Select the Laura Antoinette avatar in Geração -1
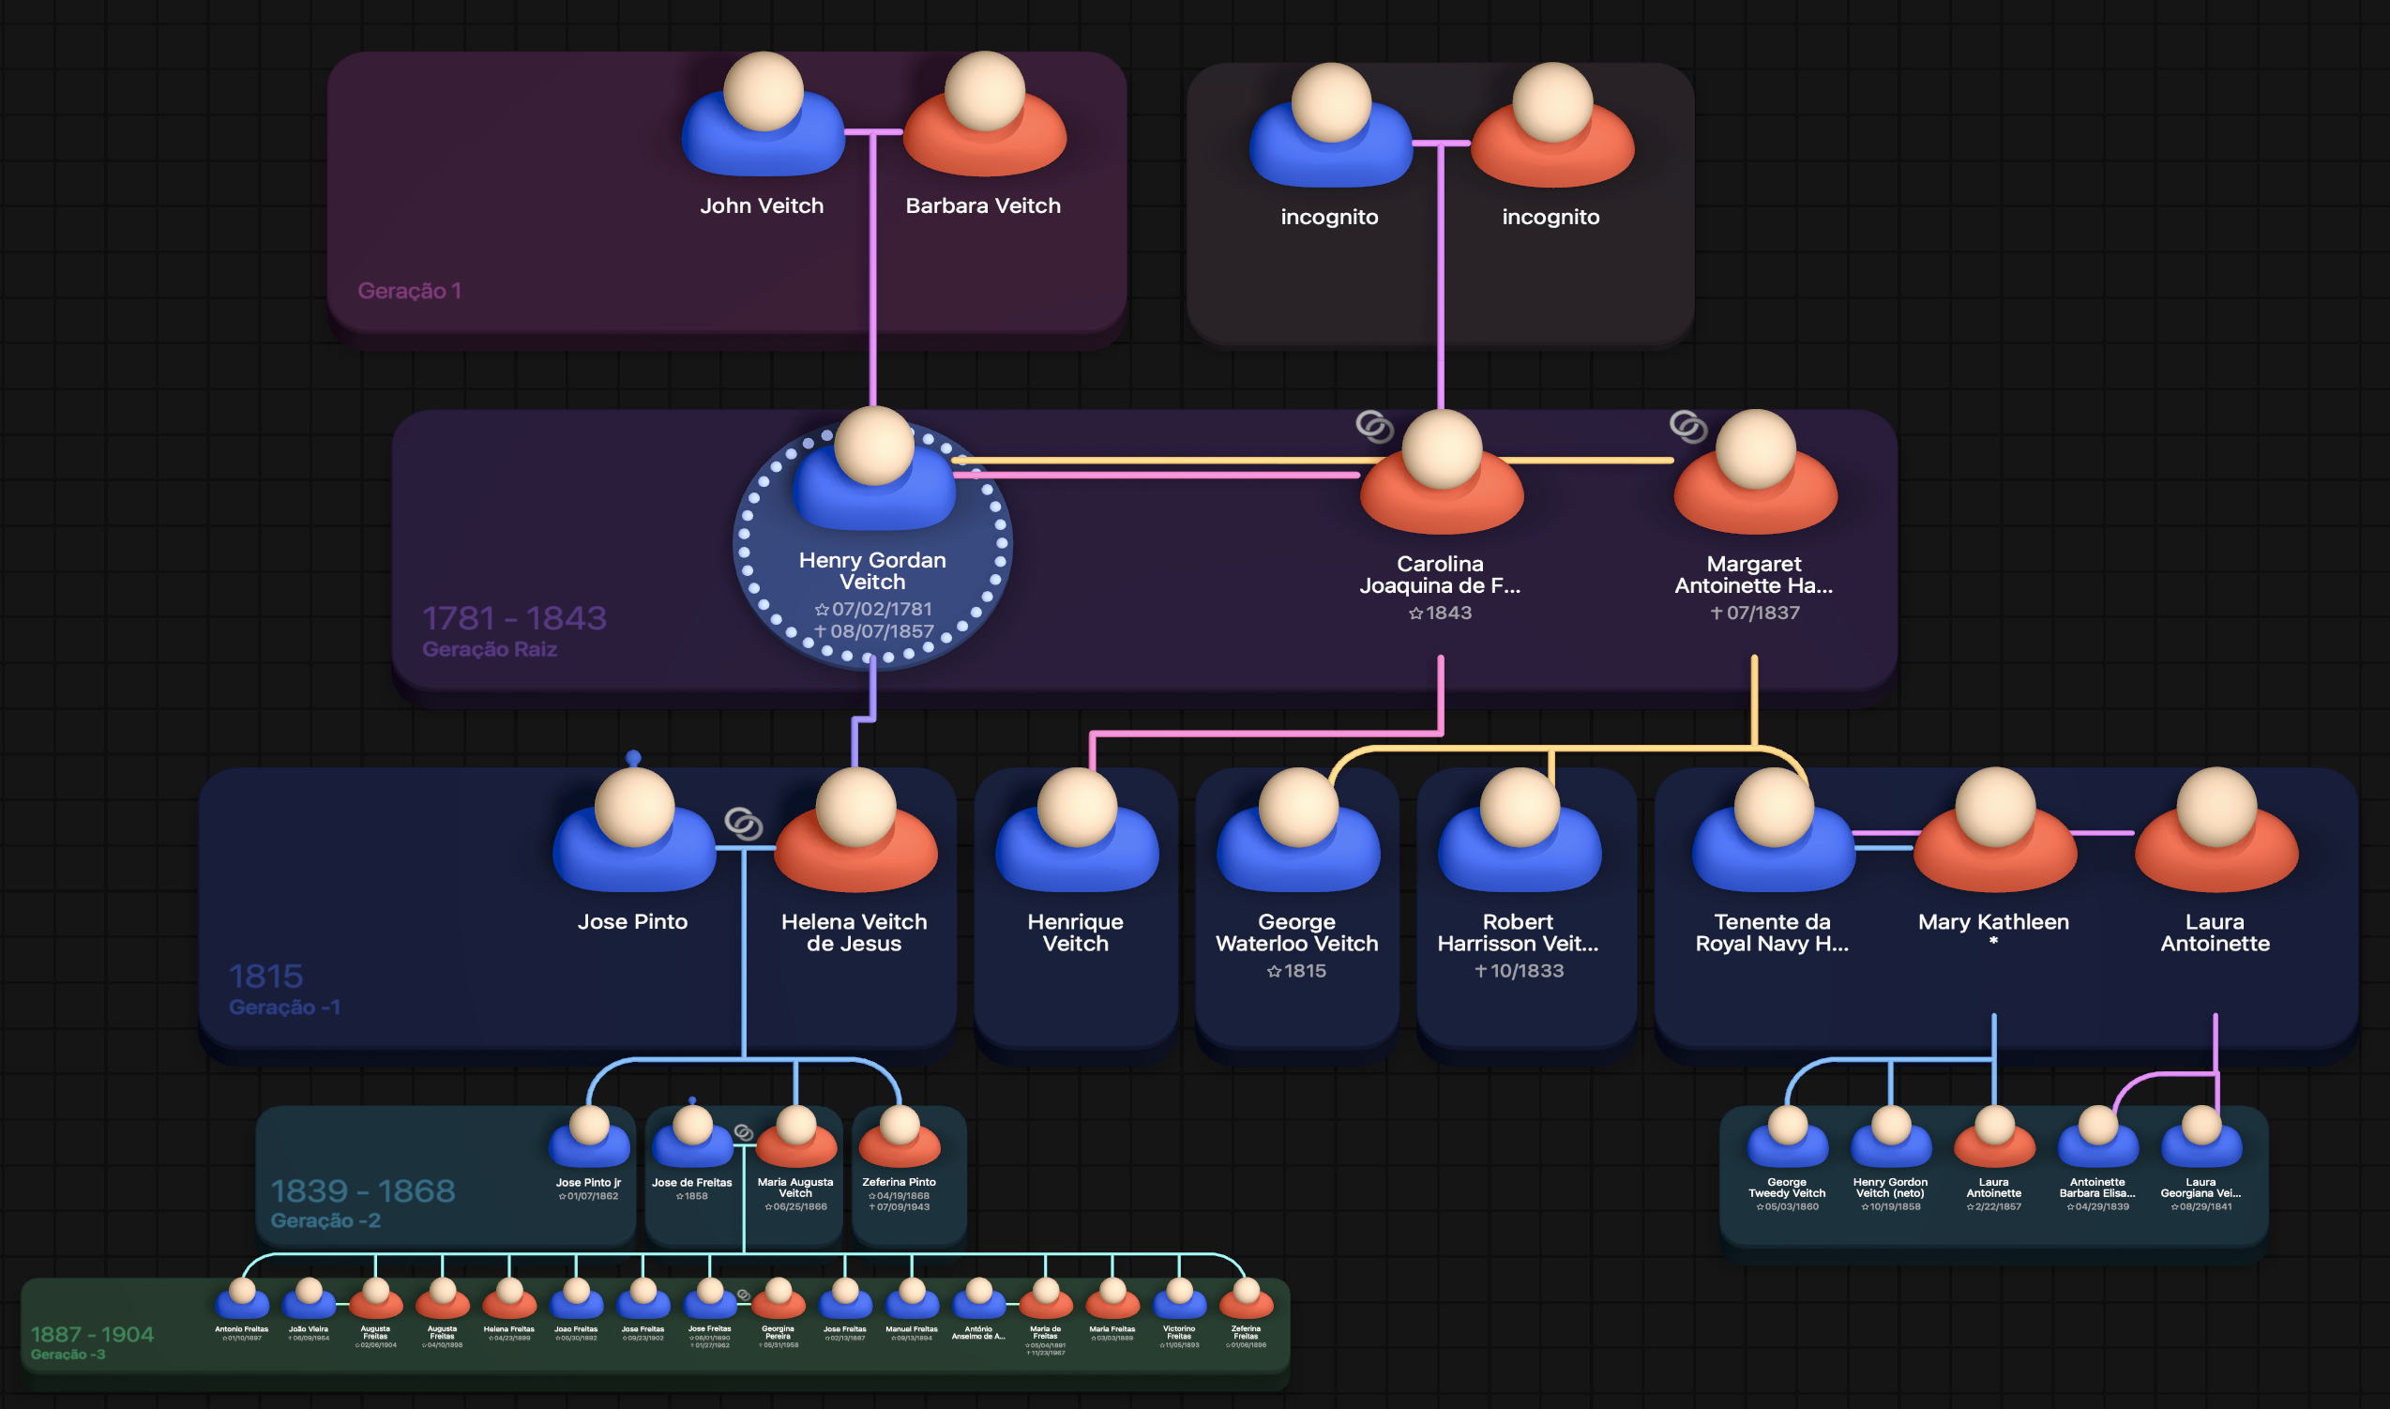The image size is (2390, 1409). point(2216,830)
